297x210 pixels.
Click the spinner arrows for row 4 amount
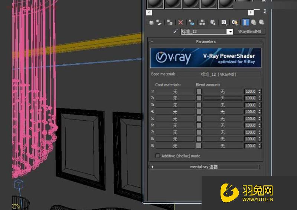(260, 112)
